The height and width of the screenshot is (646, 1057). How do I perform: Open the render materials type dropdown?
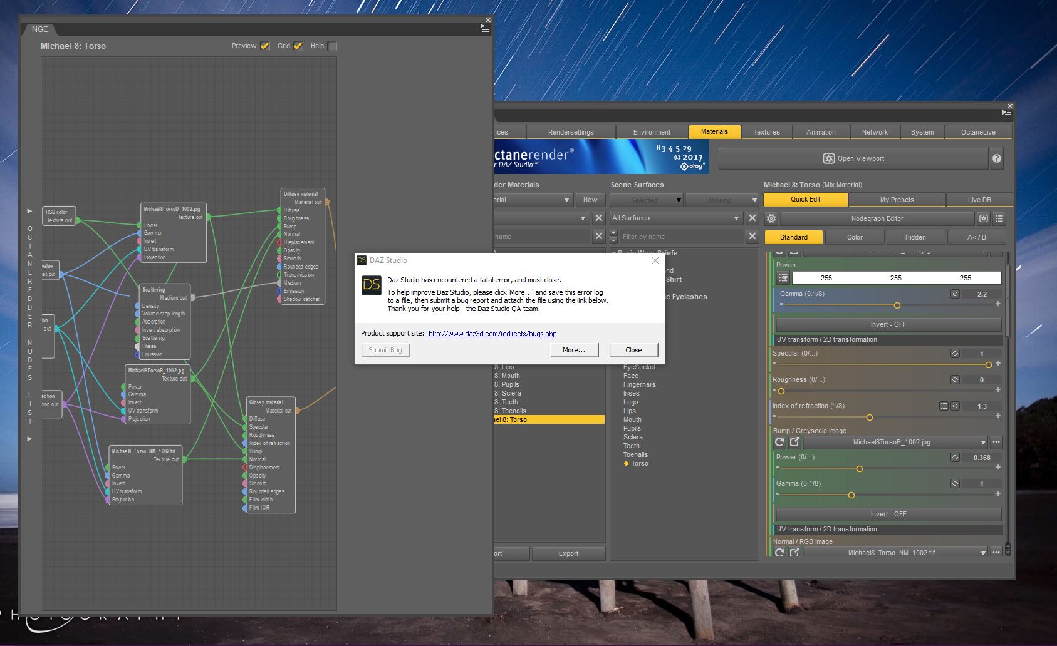tap(533, 200)
